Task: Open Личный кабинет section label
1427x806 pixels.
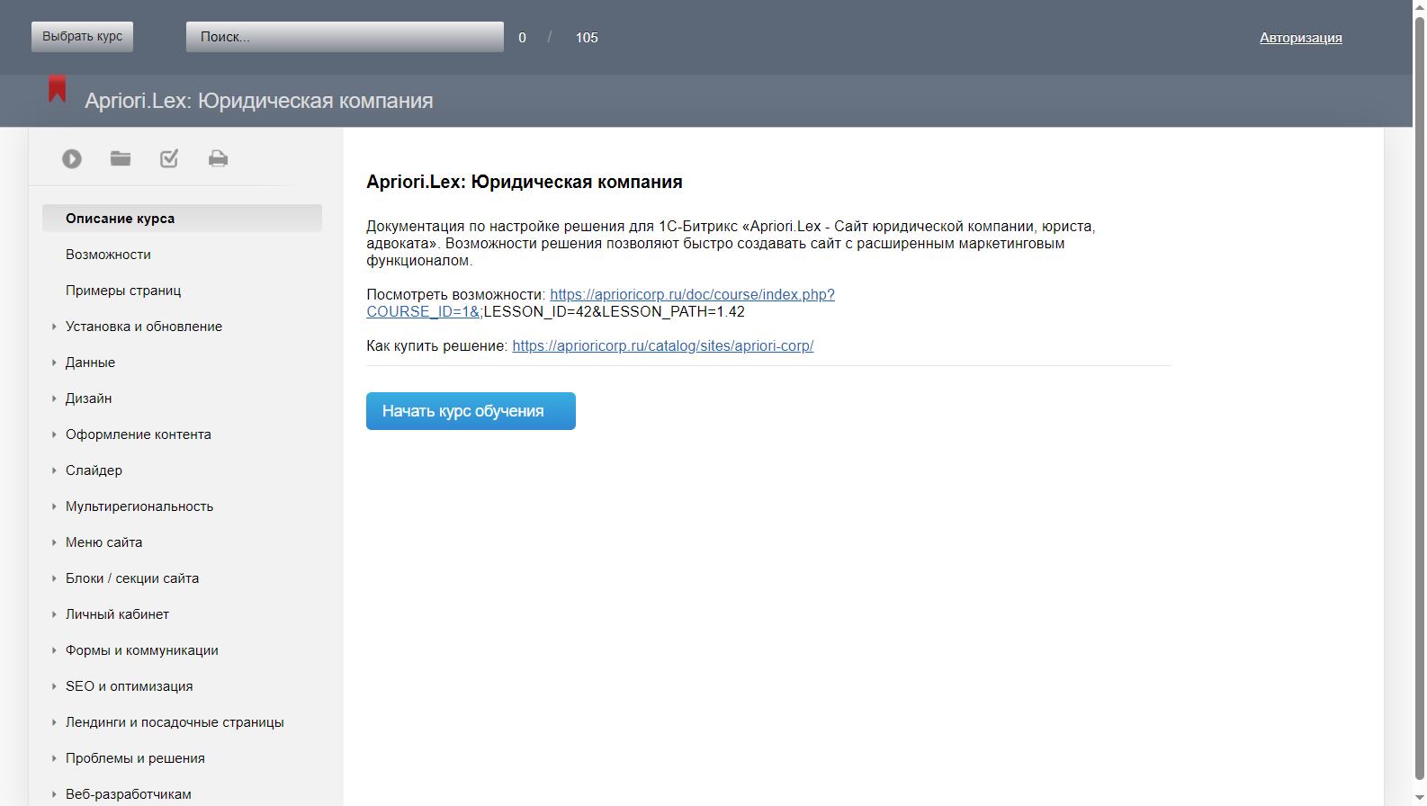Action: click(x=117, y=614)
